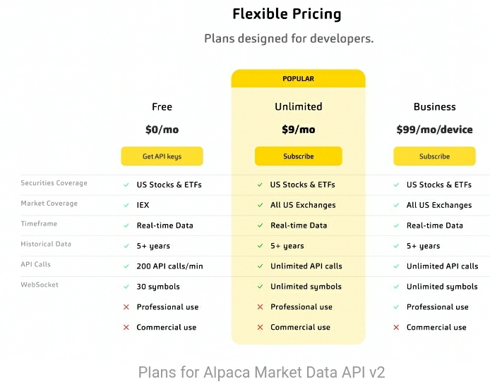Image resolution: width=490 pixels, height=384 pixels.
Task: Click the WebSocket row label
Action: pos(40,285)
